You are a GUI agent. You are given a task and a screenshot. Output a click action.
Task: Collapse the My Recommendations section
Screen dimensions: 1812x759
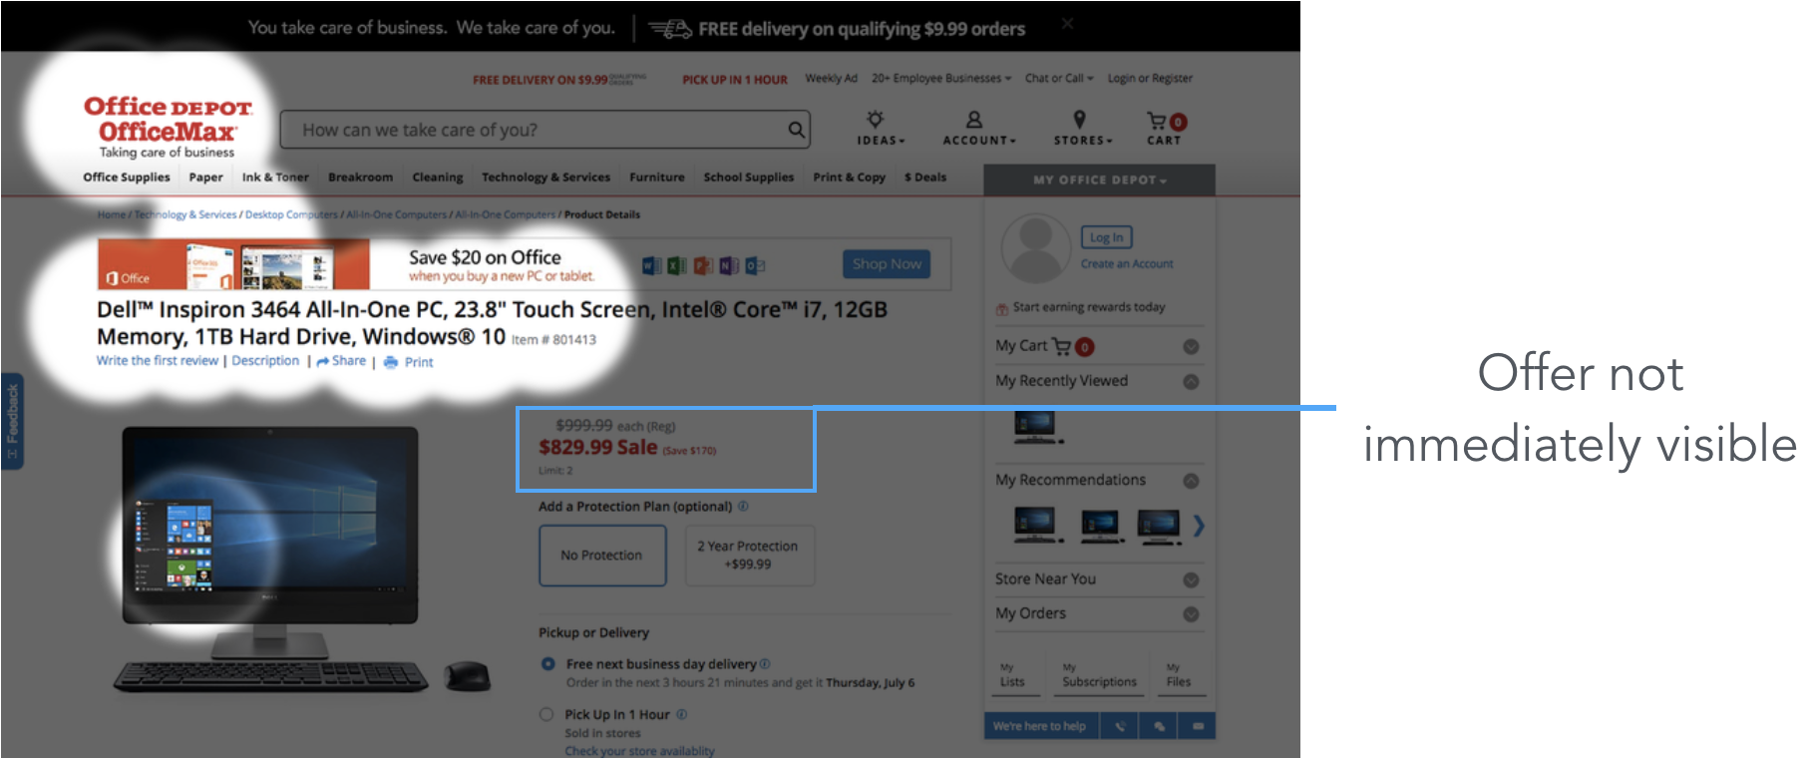1191,481
